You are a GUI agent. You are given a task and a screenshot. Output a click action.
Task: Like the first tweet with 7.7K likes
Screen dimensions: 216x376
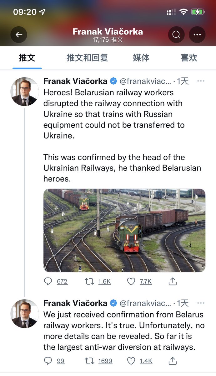click(131, 281)
